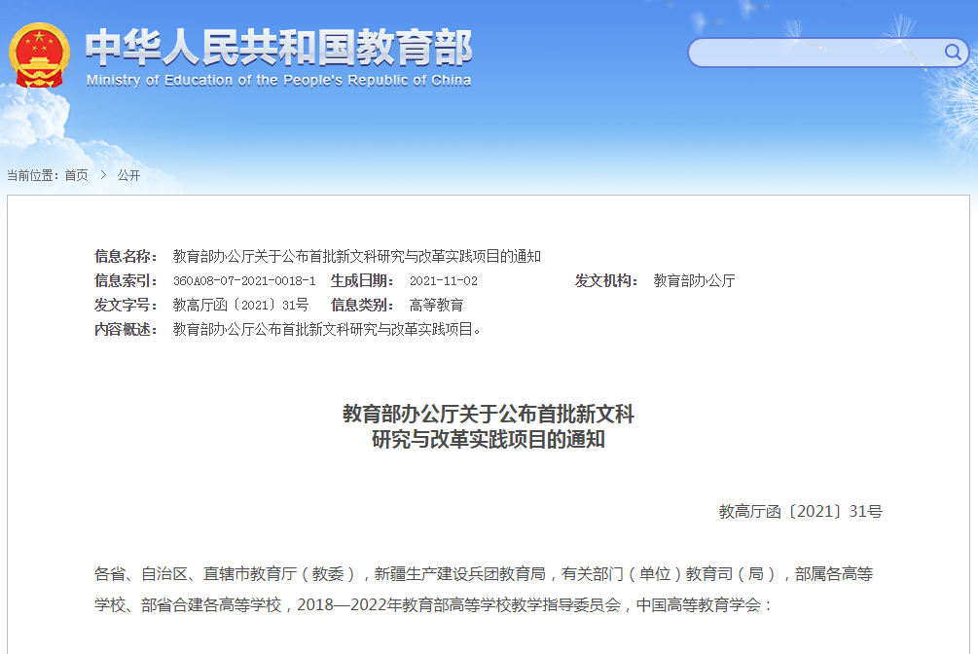Screen dimensions: 978x654
Task: Click the 内容概述 summary text
Action: pyautogui.click(x=327, y=330)
